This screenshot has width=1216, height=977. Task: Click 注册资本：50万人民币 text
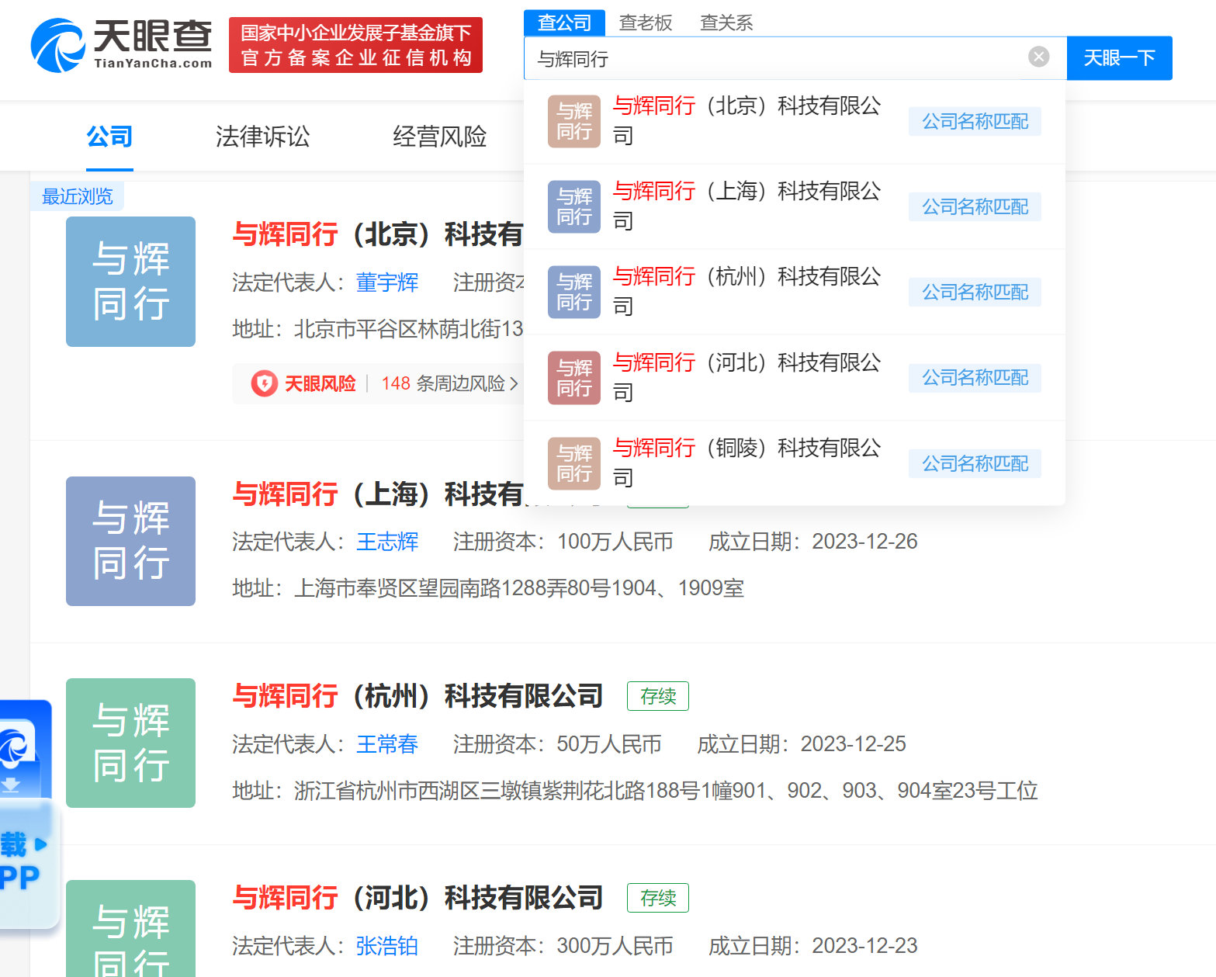[x=557, y=744]
